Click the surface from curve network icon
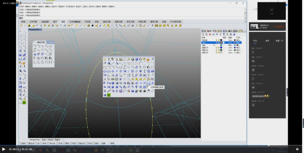The image size is (304, 153). pos(148,83)
